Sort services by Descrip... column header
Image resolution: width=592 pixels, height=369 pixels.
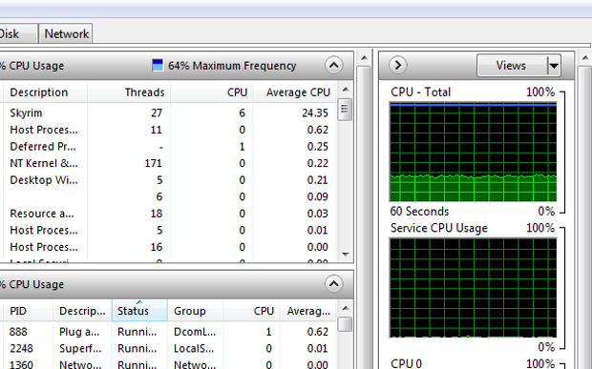point(82,311)
